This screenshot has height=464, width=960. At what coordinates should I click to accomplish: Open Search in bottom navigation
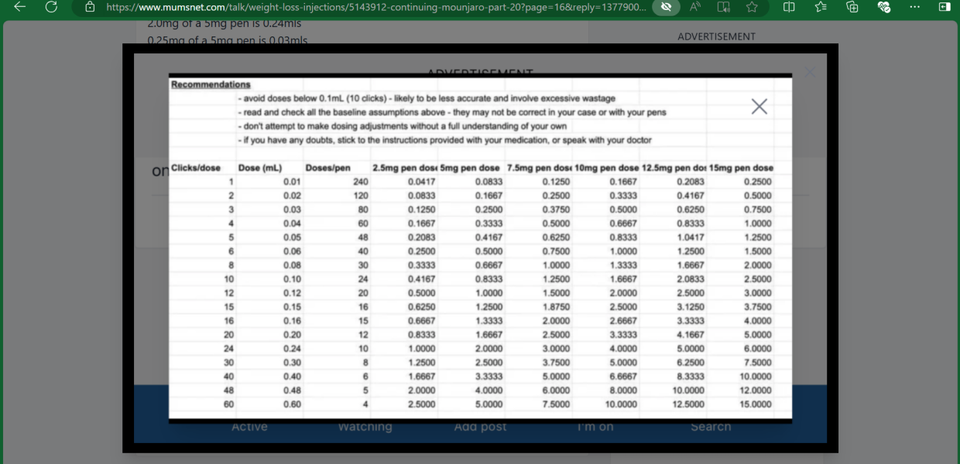click(x=710, y=427)
